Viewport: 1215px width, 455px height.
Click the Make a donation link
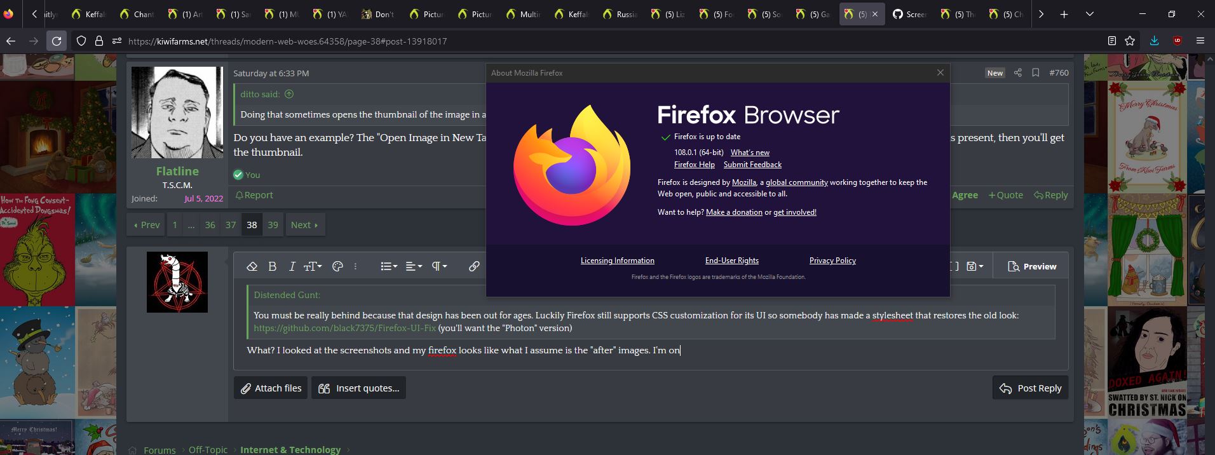point(734,212)
